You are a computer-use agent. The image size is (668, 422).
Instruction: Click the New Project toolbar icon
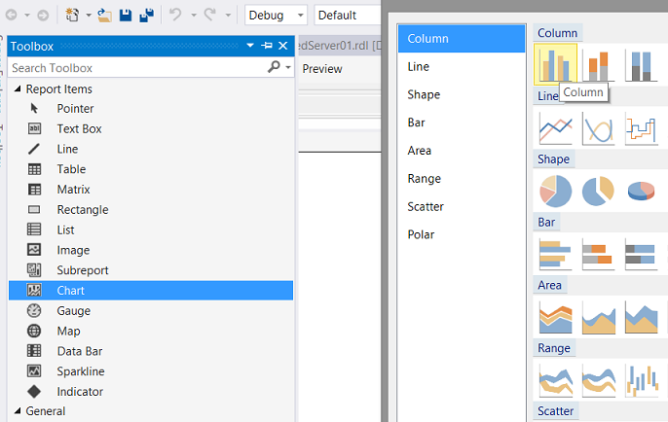tap(72, 16)
